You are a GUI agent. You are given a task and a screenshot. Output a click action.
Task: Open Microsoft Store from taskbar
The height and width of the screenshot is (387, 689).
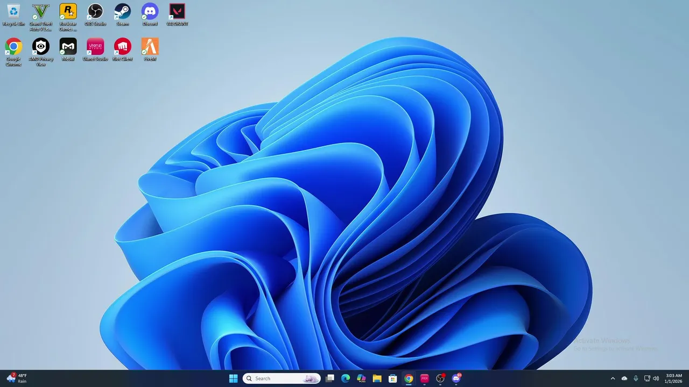393,378
